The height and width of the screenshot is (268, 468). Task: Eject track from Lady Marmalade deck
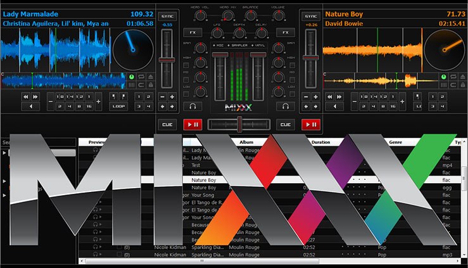click(x=151, y=77)
